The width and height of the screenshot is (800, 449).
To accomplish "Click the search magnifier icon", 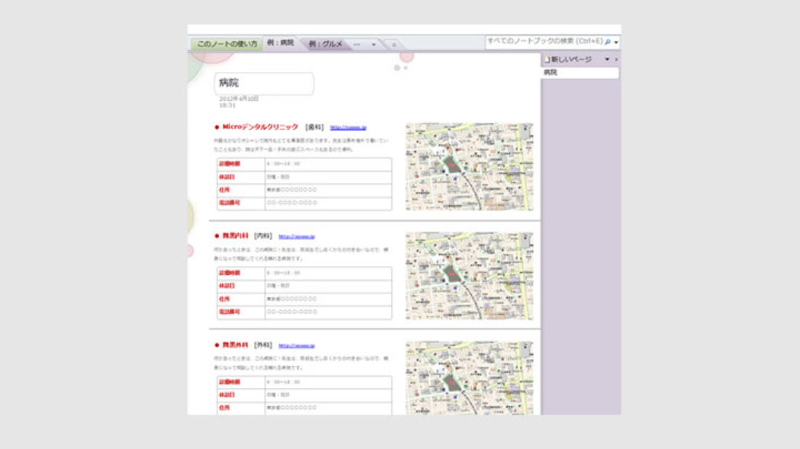I will [608, 41].
